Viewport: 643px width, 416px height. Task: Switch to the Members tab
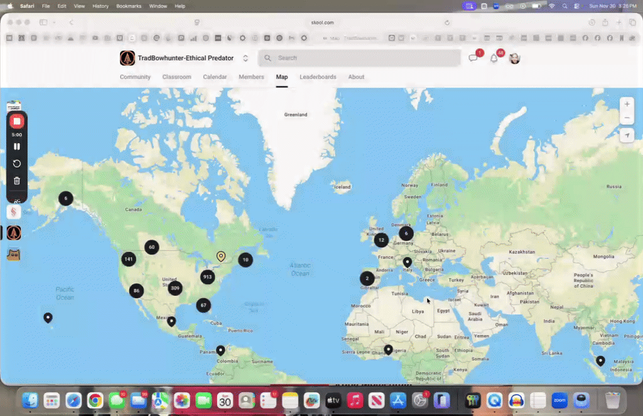(251, 77)
